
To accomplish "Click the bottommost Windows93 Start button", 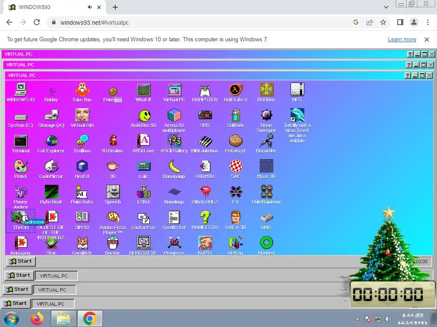I will coord(16,303).
